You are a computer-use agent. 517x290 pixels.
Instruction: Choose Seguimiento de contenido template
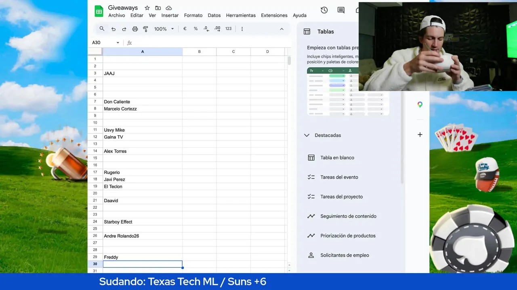348,216
